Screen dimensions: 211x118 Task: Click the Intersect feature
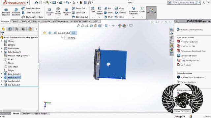tap(120, 12)
